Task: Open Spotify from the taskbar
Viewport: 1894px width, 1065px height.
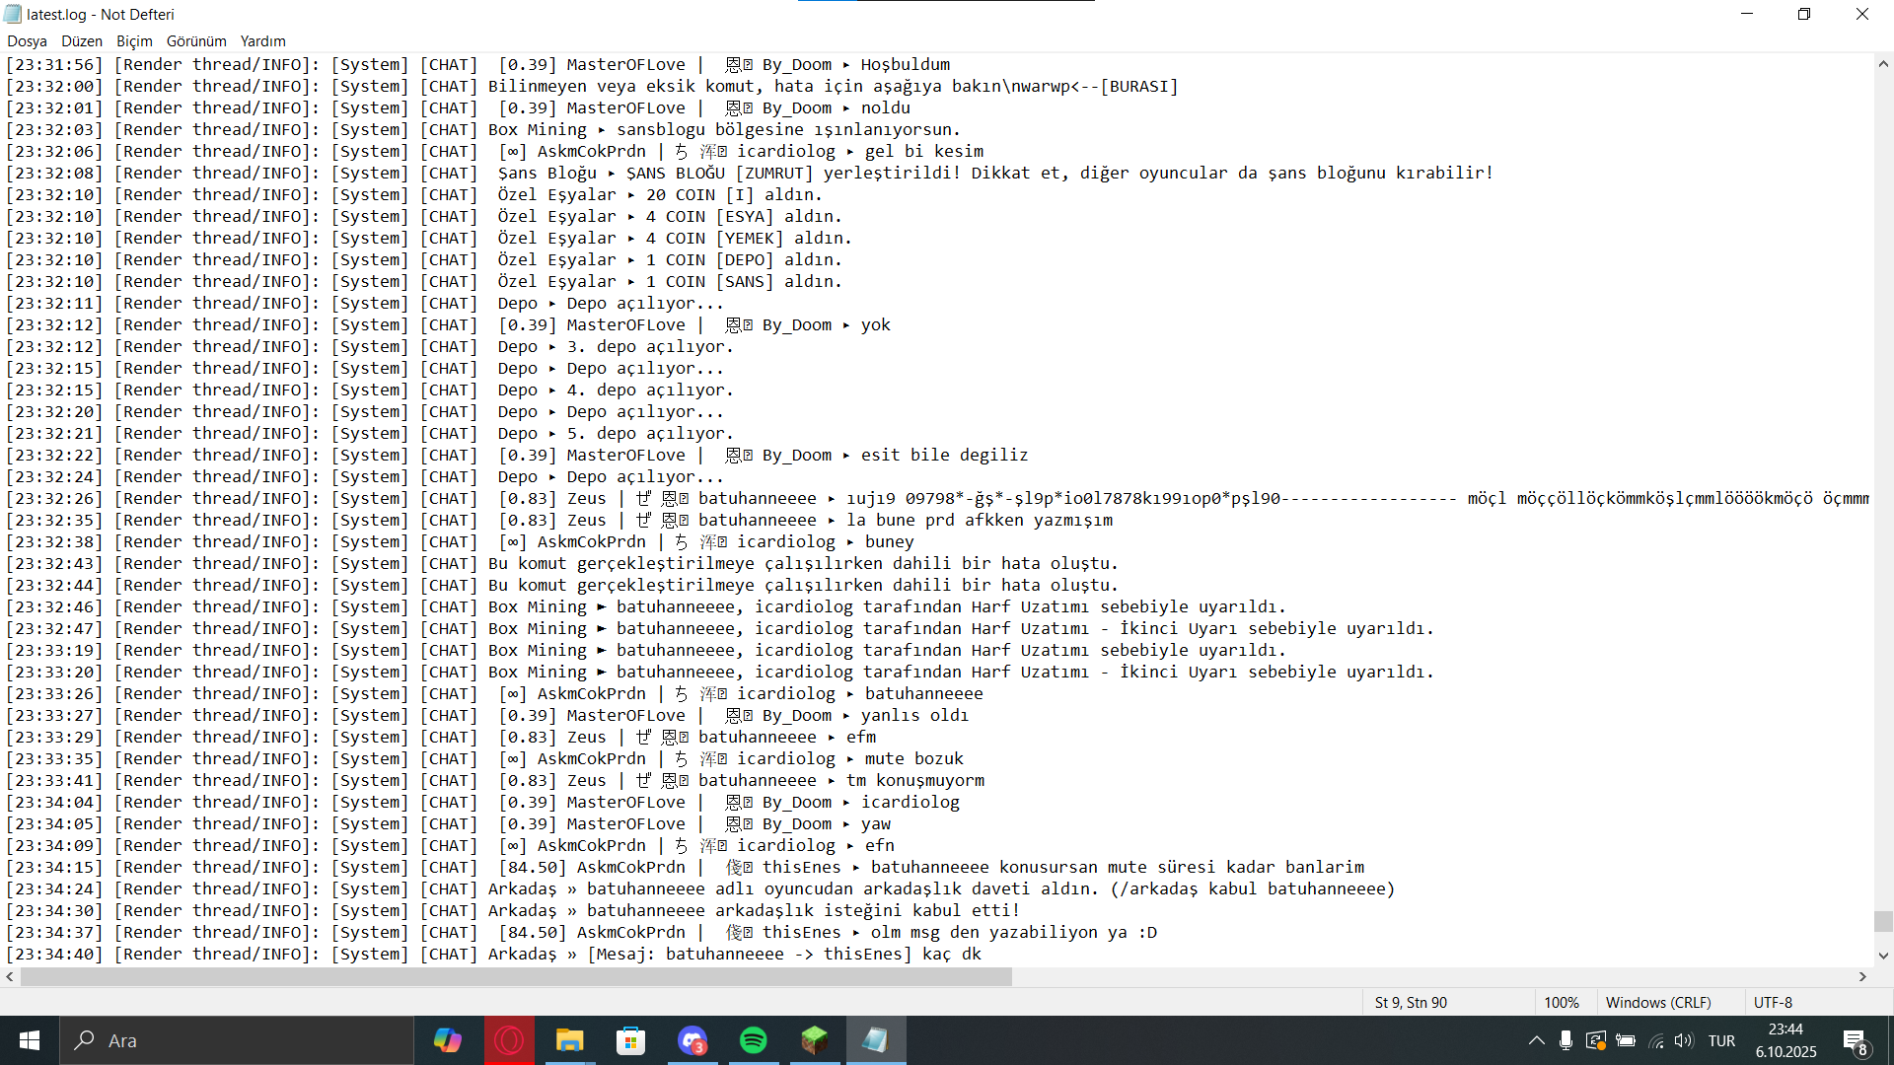Action: coord(754,1040)
